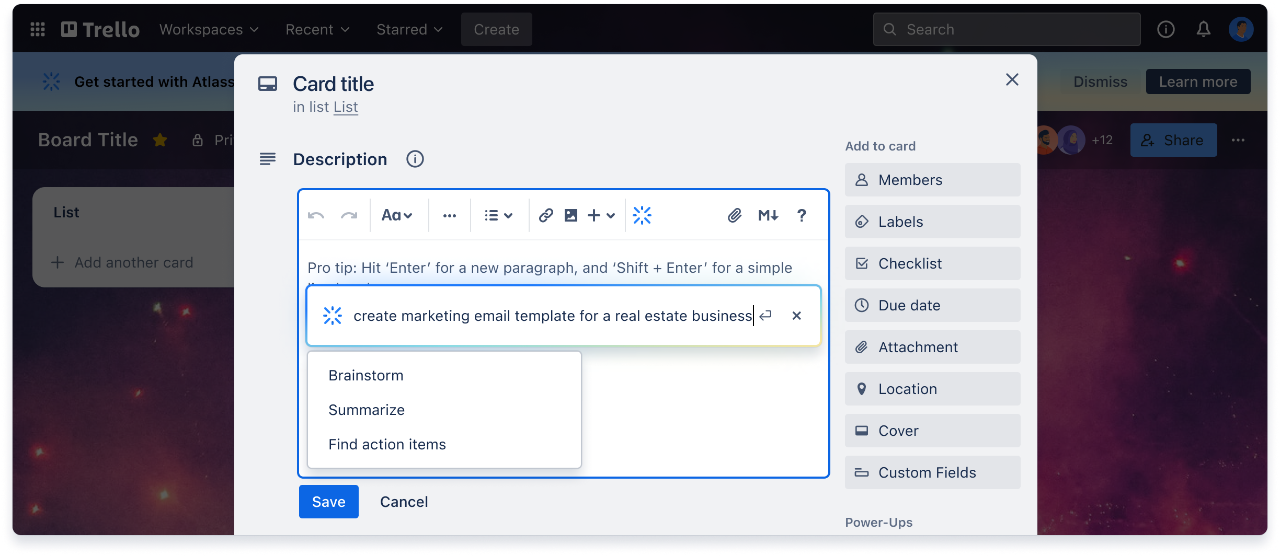Open editor help with the question mark icon
Viewport: 1280px width, 556px height.
[802, 215]
